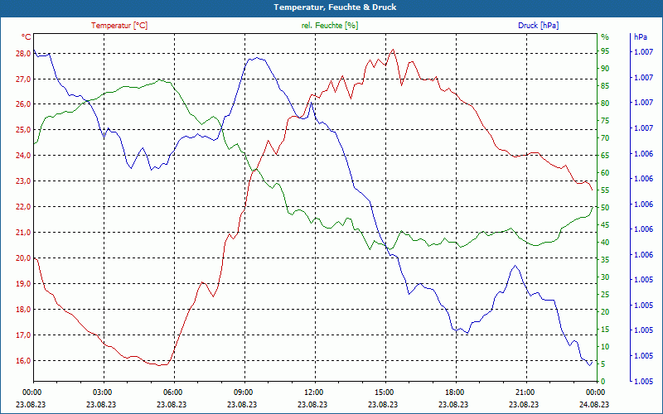Image resolution: width=663 pixels, height=414 pixels.
Task: Click the "28,0" temperature axis value
Action: [23, 53]
